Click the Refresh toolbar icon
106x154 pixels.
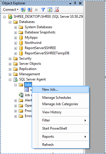coord(50,10)
